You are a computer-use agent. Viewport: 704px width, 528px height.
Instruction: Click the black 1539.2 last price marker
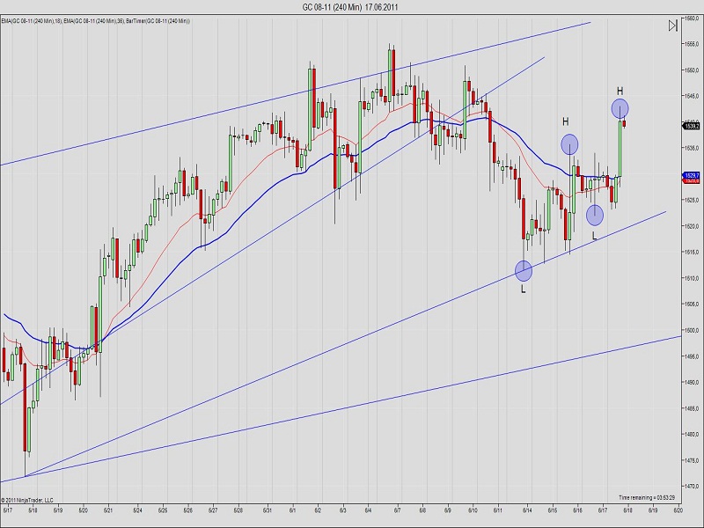pos(691,126)
